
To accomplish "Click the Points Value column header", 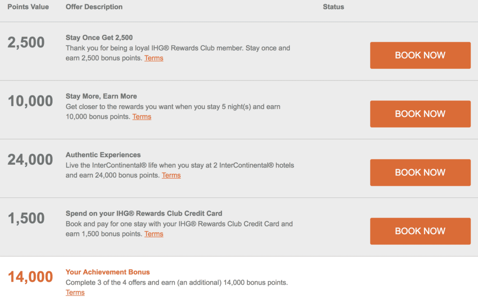I will [28, 7].
